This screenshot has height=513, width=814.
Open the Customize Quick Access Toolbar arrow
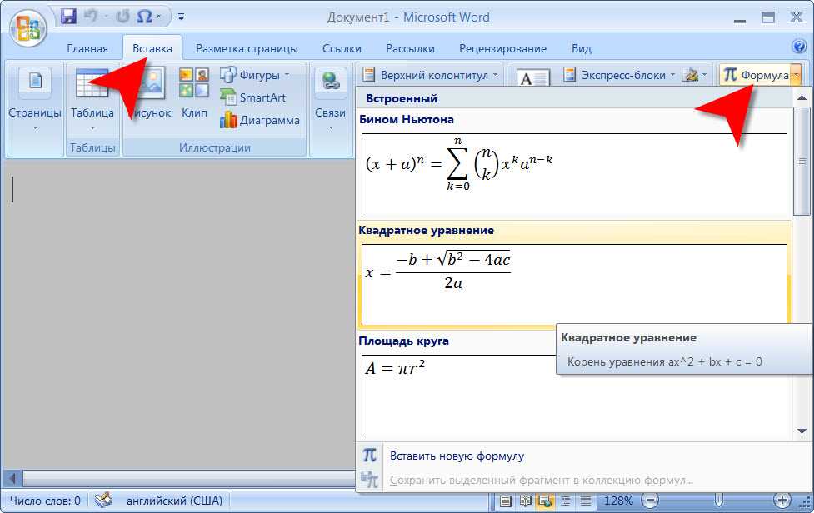[x=181, y=17]
